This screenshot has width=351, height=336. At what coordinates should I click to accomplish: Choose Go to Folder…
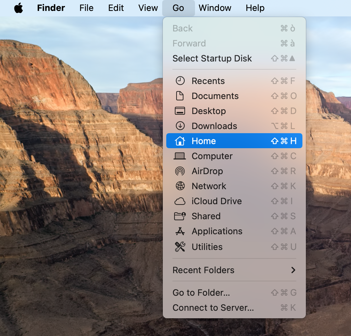(x=234, y=292)
